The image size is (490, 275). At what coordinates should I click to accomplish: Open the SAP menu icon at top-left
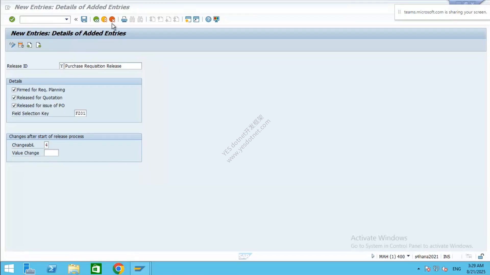tap(8, 7)
